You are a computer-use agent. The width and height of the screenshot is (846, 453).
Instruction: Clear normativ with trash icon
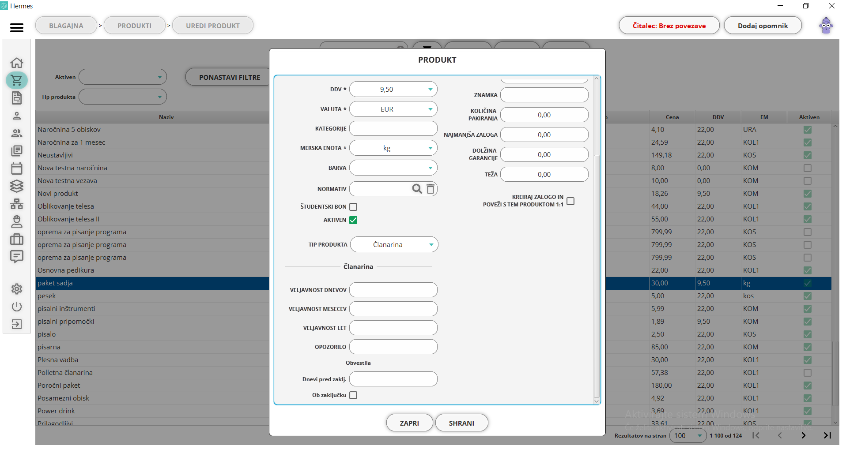431,189
